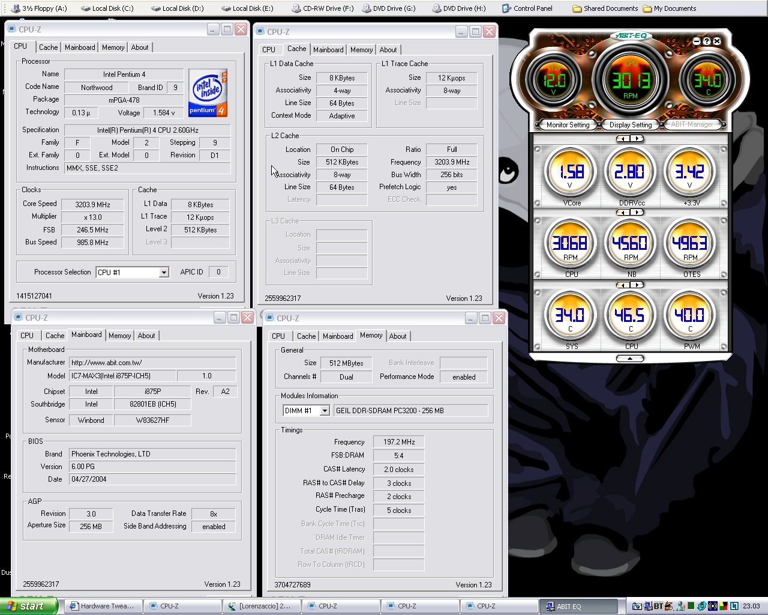Click the CPU fan 3068 RPM dial
This screenshot has height=615, width=768.
[571, 244]
